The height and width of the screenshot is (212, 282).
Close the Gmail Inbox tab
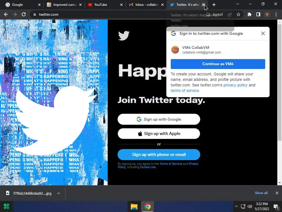(x=162, y=5)
